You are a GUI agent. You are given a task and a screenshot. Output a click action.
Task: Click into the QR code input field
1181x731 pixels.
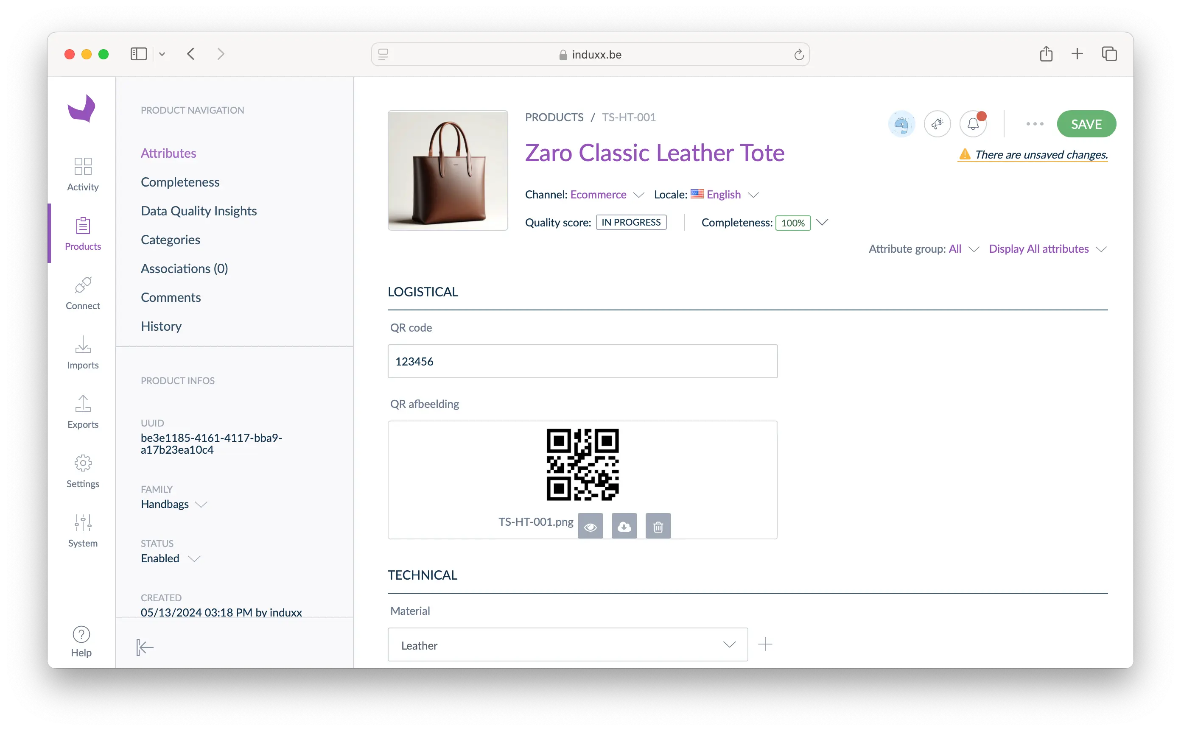pos(582,361)
